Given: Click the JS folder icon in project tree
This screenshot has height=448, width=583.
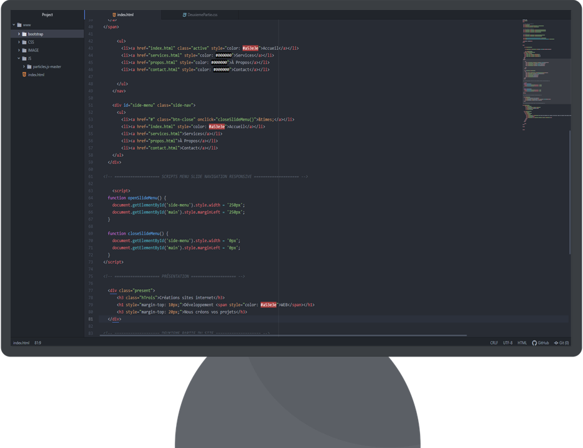Looking at the screenshot, I should point(24,58).
